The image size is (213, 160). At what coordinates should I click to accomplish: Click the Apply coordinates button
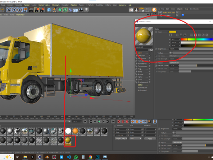point(150,139)
